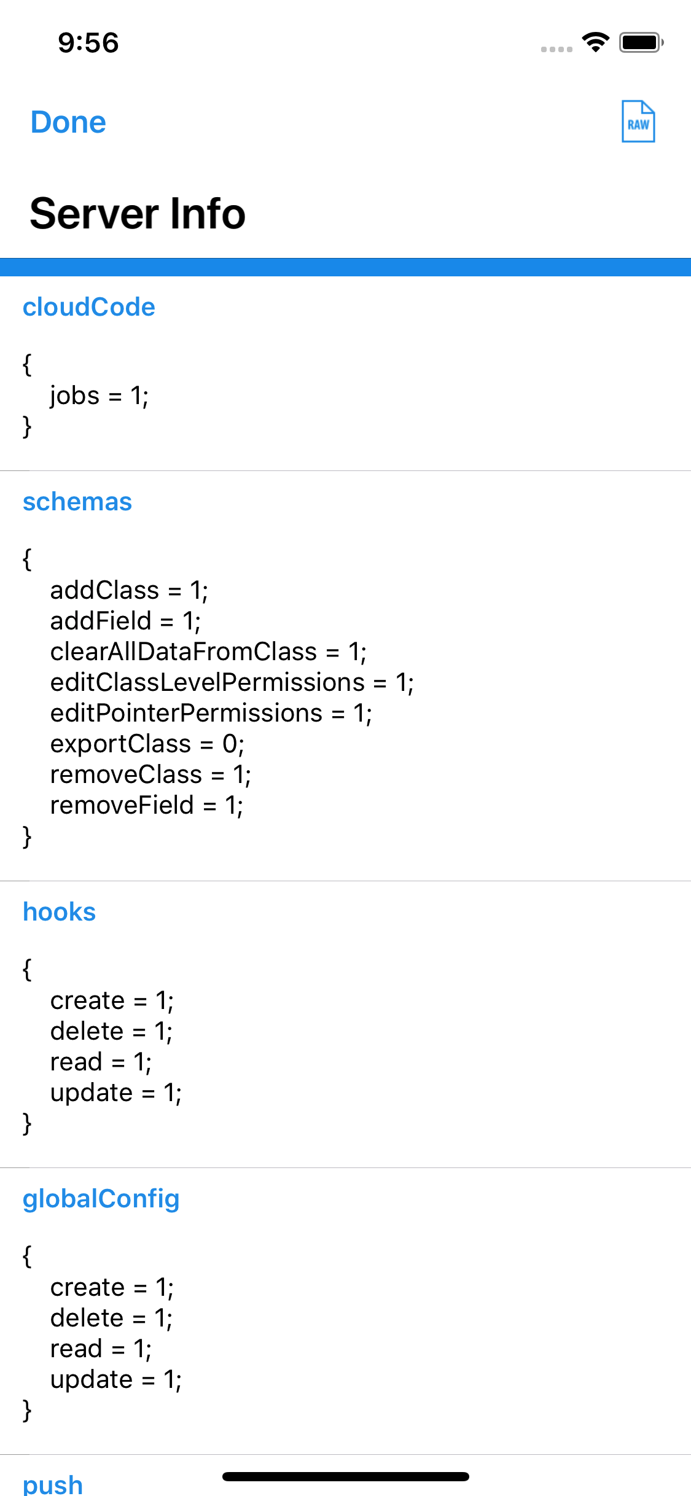The width and height of the screenshot is (691, 1496).
Task: Tap the Server Info title
Action: [138, 214]
